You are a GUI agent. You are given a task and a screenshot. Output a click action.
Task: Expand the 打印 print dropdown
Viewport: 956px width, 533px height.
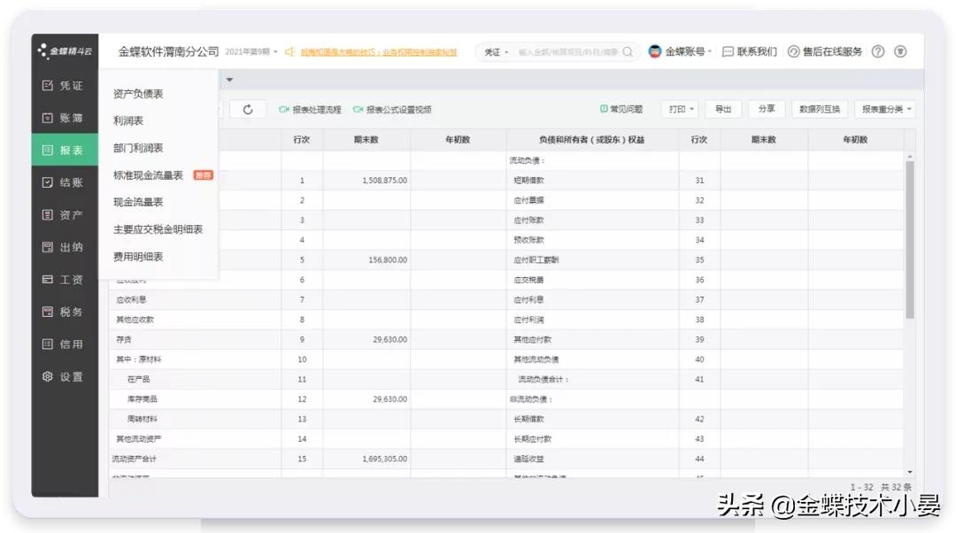[x=679, y=109]
